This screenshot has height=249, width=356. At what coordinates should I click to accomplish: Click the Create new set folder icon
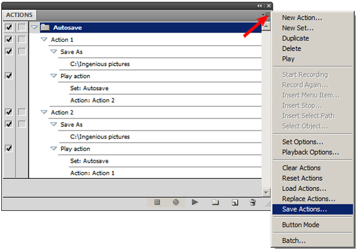click(x=215, y=202)
